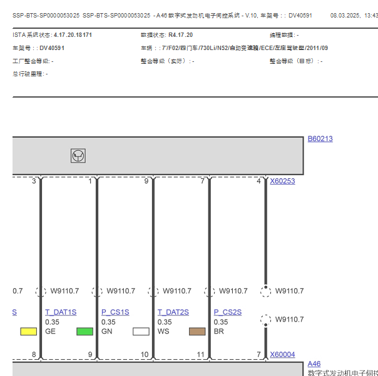Click W9110.7 label above T_DAT2S
Image resolution: width=378 pixels, height=376 pixels.
coord(177,291)
